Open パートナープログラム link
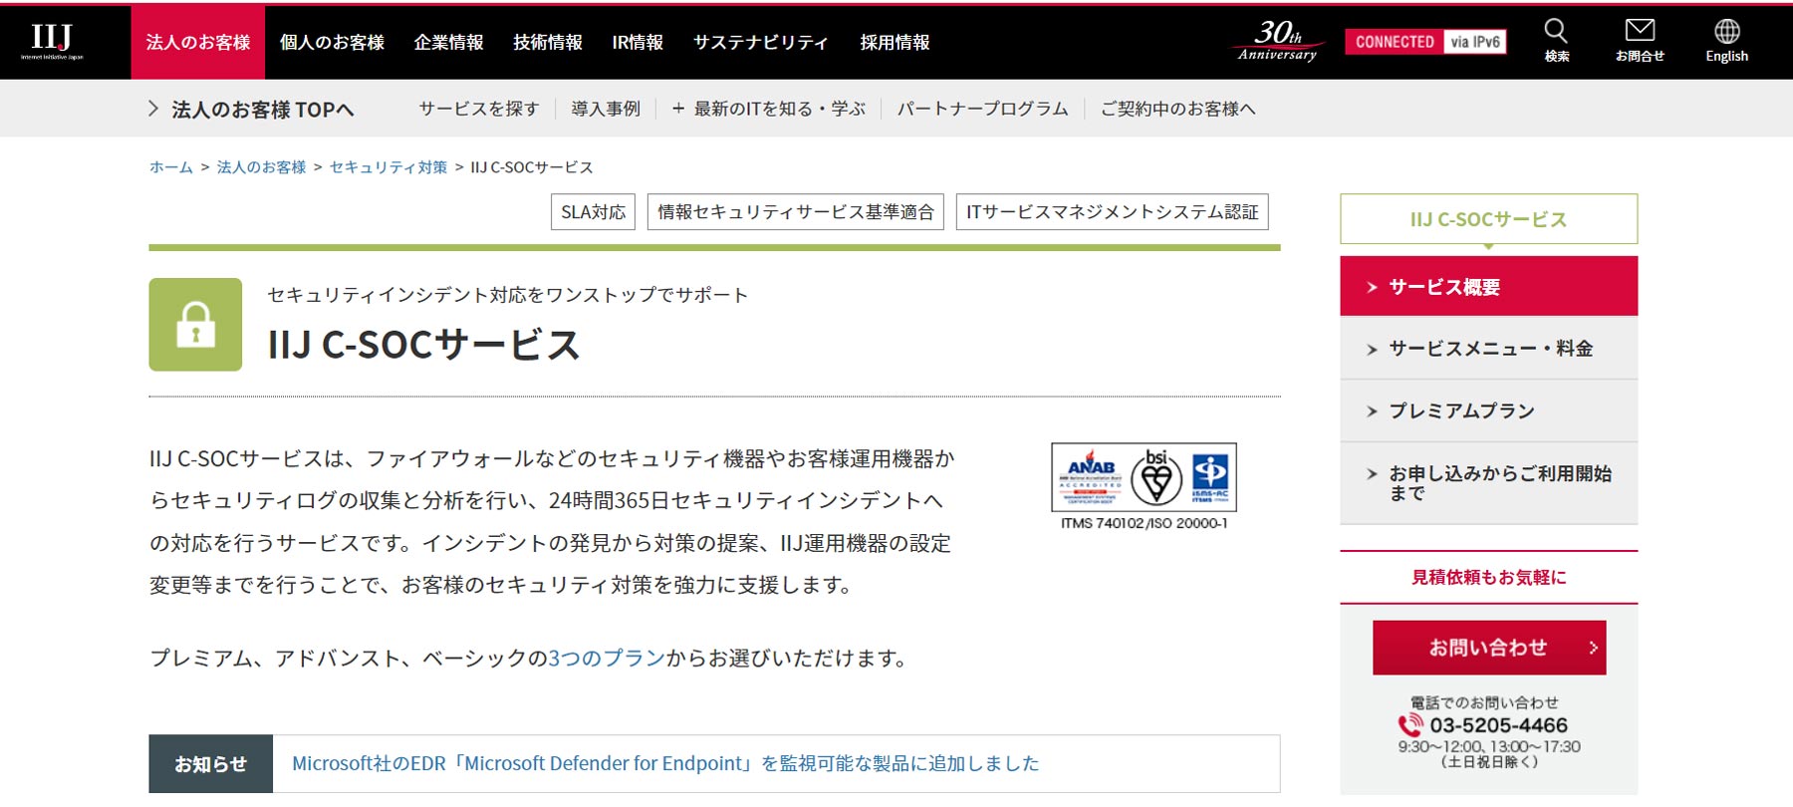Viewport: 1793px width, 807px height. (982, 109)
